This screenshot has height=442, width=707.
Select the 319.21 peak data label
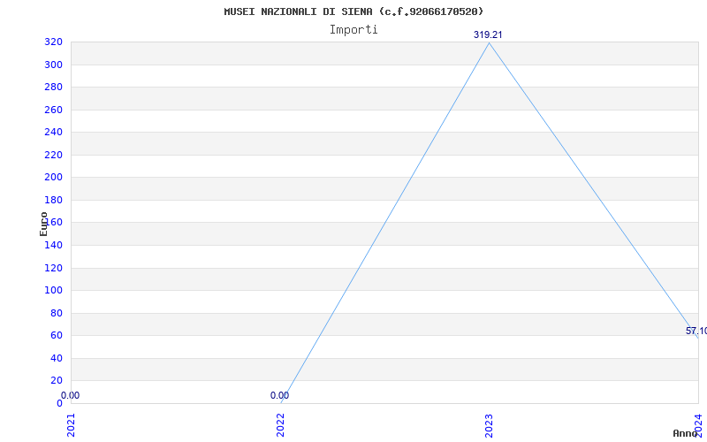pyautogui.click(x=488, y=34)
